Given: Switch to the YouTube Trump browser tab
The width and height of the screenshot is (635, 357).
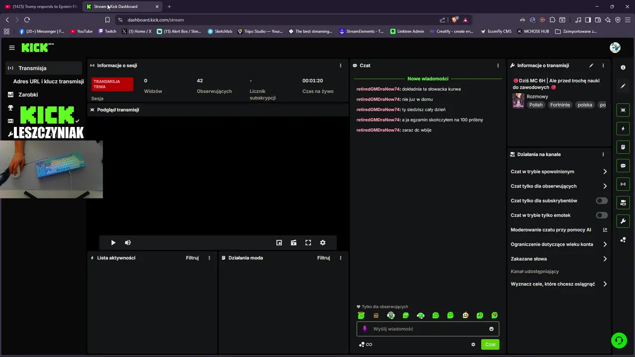Looking at the screenshot, I should tap(41, 6).
